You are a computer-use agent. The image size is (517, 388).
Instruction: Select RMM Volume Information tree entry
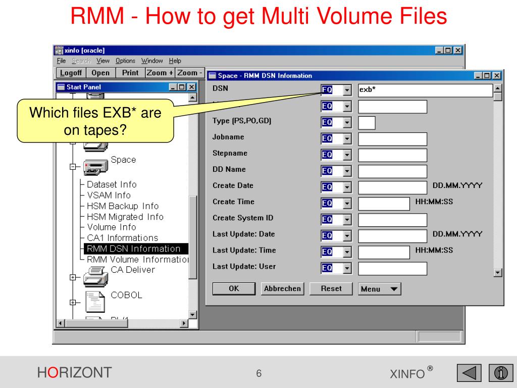137,260
